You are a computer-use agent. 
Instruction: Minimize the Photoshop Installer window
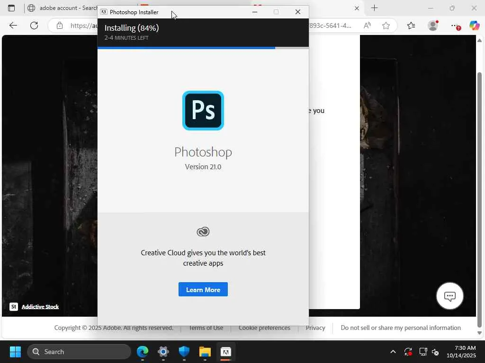(254, 12)
